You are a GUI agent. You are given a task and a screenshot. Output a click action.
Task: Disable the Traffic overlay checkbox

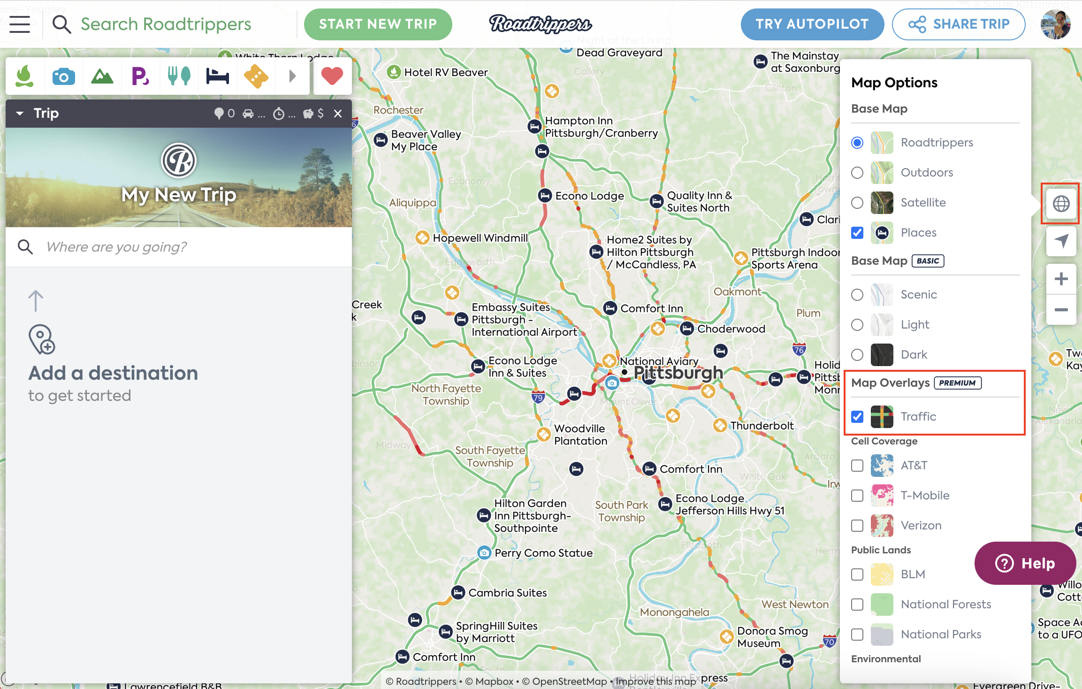[x=857, y=417]
